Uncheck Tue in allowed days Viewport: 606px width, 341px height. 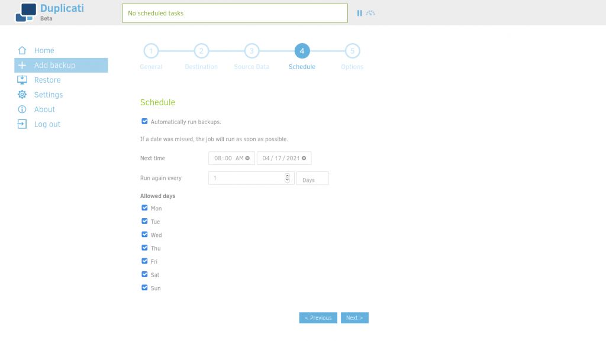coord(144,222)
